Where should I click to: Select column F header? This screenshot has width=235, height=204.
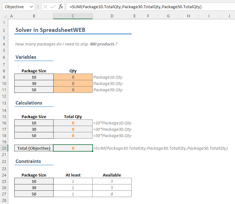click(x=148, y=16)
